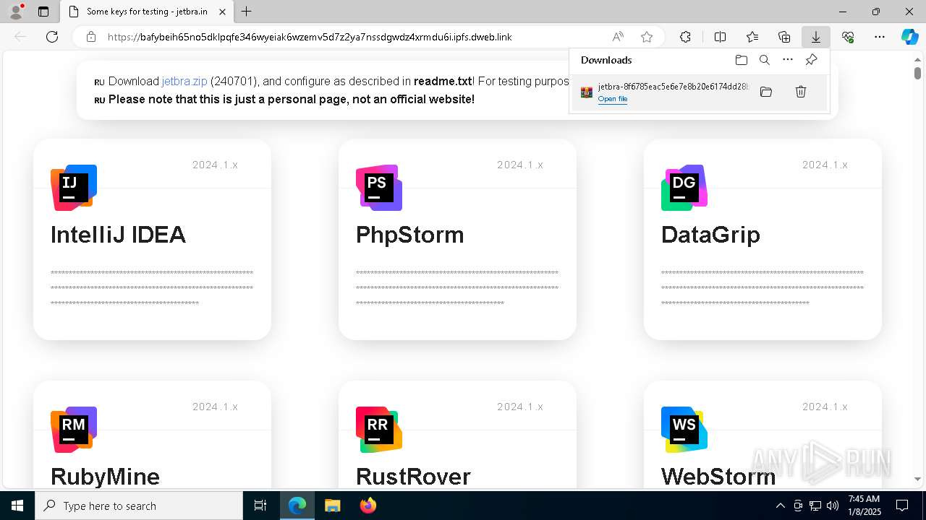Click the RustRover logo
This screenshot has width=926, height=520.
tap(379, 430)
